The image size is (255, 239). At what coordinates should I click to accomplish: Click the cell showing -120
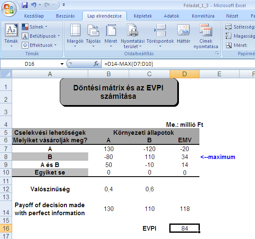click(150, 149)
